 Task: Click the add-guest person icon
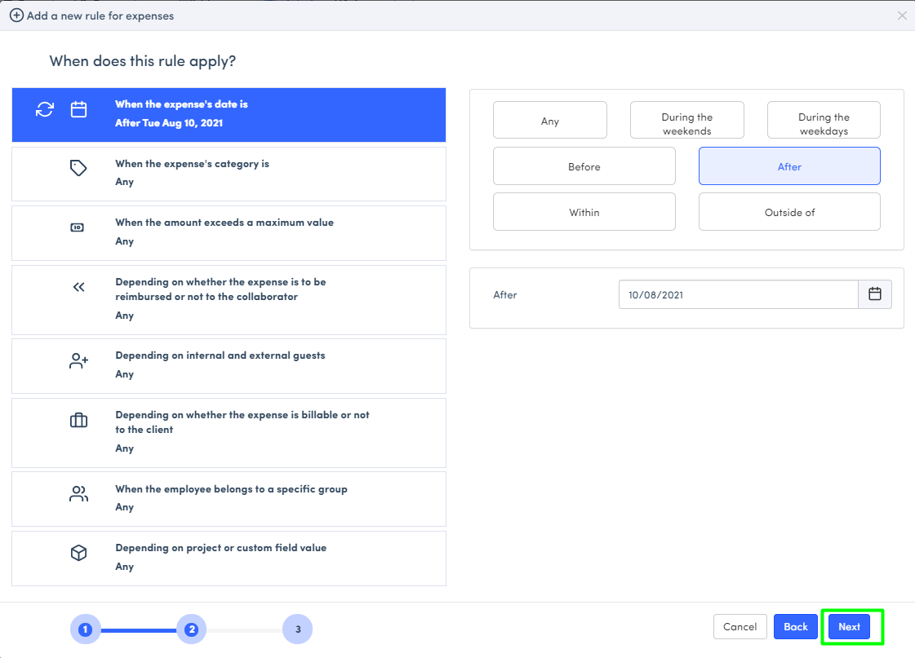78,361
